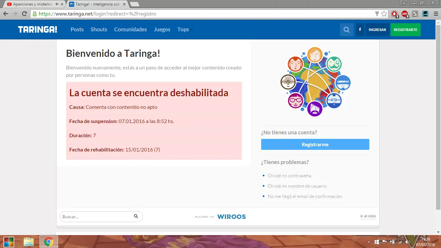
Task: Open a new browser tab
Action: [135, 4]
